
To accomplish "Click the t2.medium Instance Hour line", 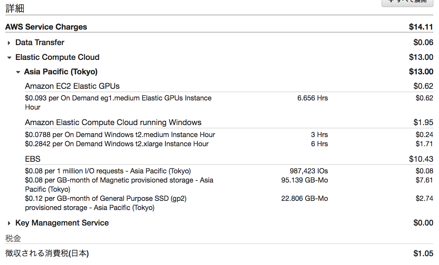I will [120, 135].
